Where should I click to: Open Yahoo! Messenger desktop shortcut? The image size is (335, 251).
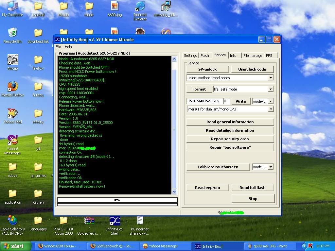(12, 145)
